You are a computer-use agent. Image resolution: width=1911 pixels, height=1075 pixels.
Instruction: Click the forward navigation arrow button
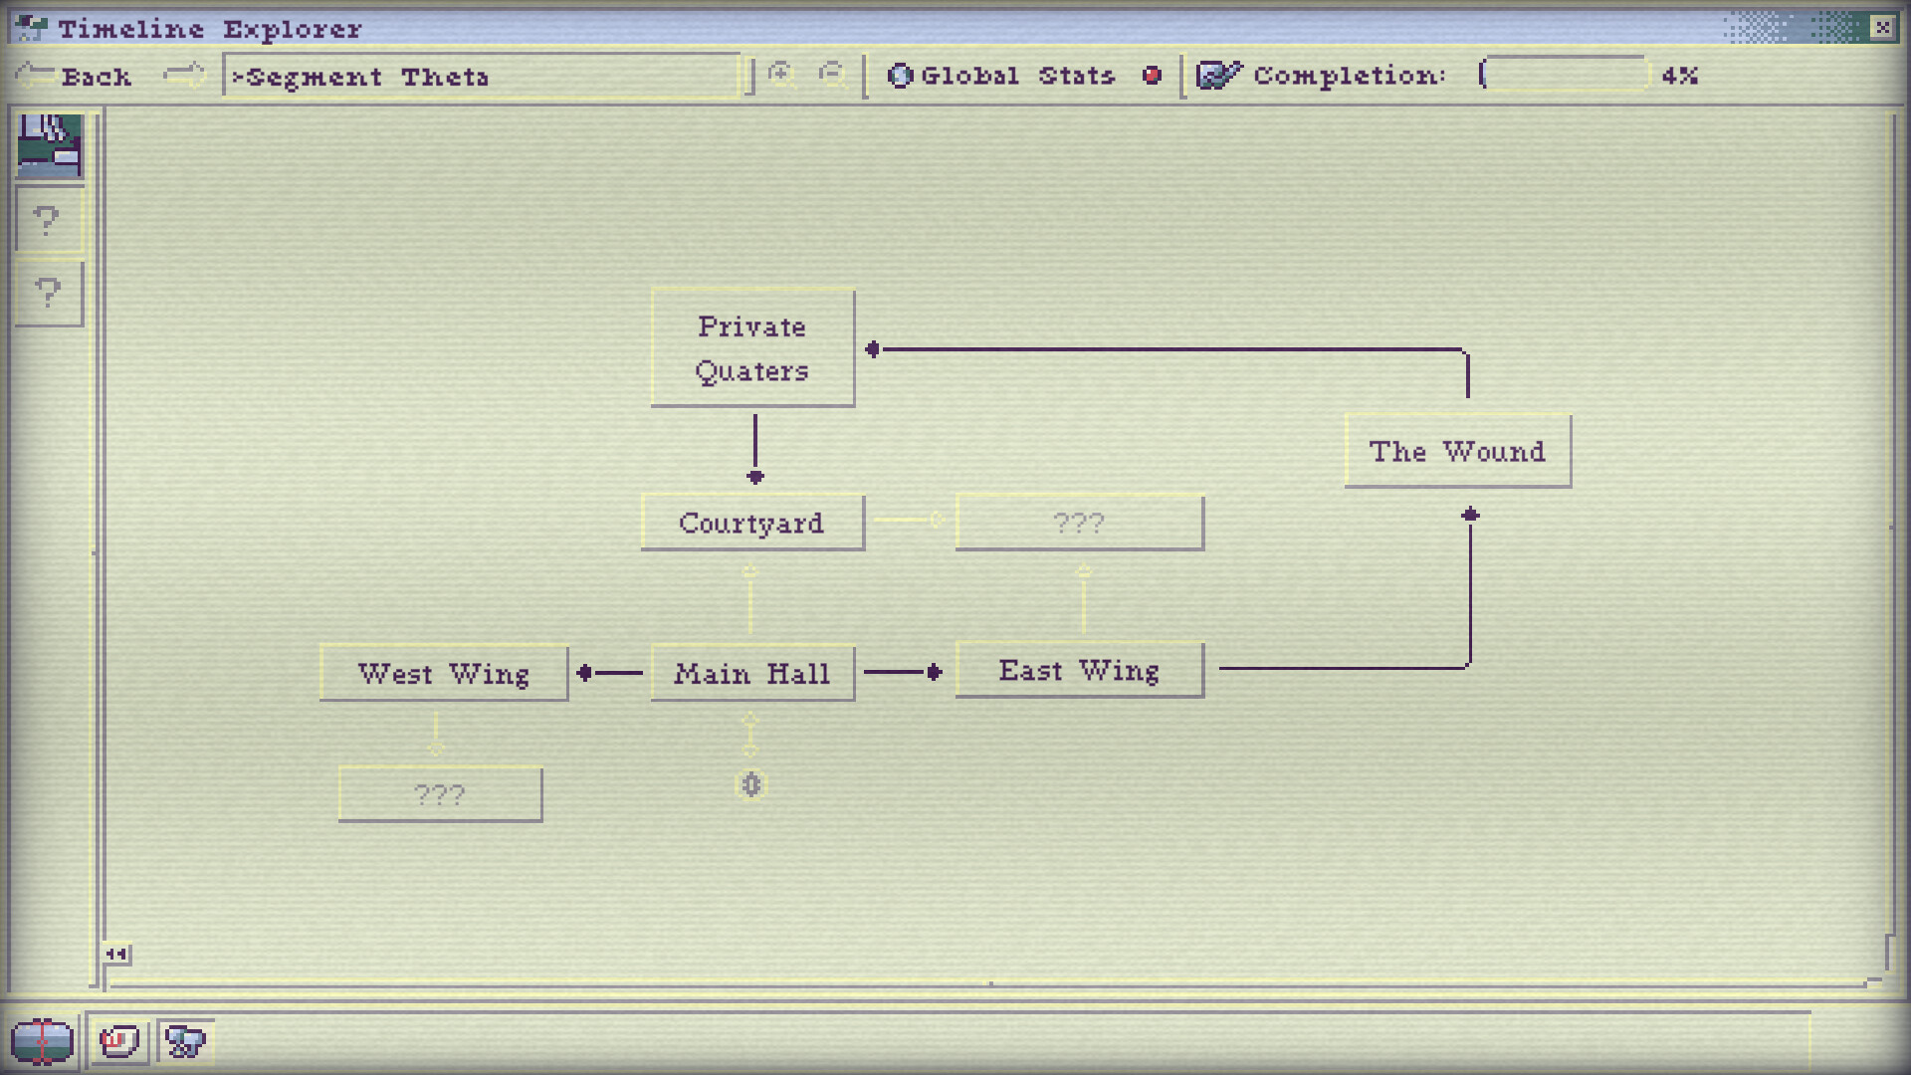point(182,76)
